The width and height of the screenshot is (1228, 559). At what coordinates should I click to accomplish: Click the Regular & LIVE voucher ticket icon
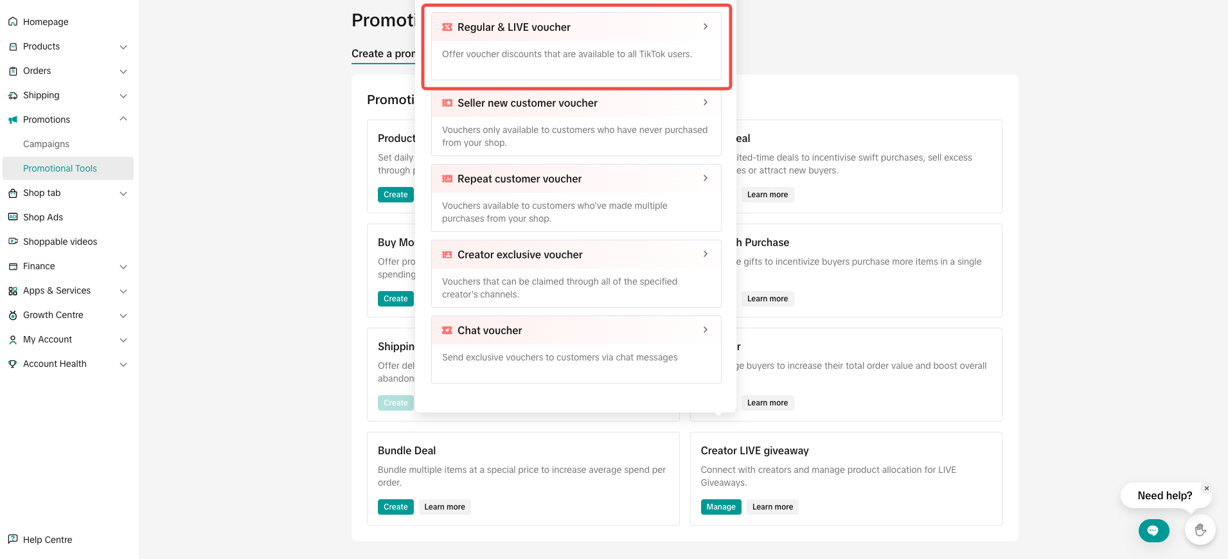click(x=447, y=27)
